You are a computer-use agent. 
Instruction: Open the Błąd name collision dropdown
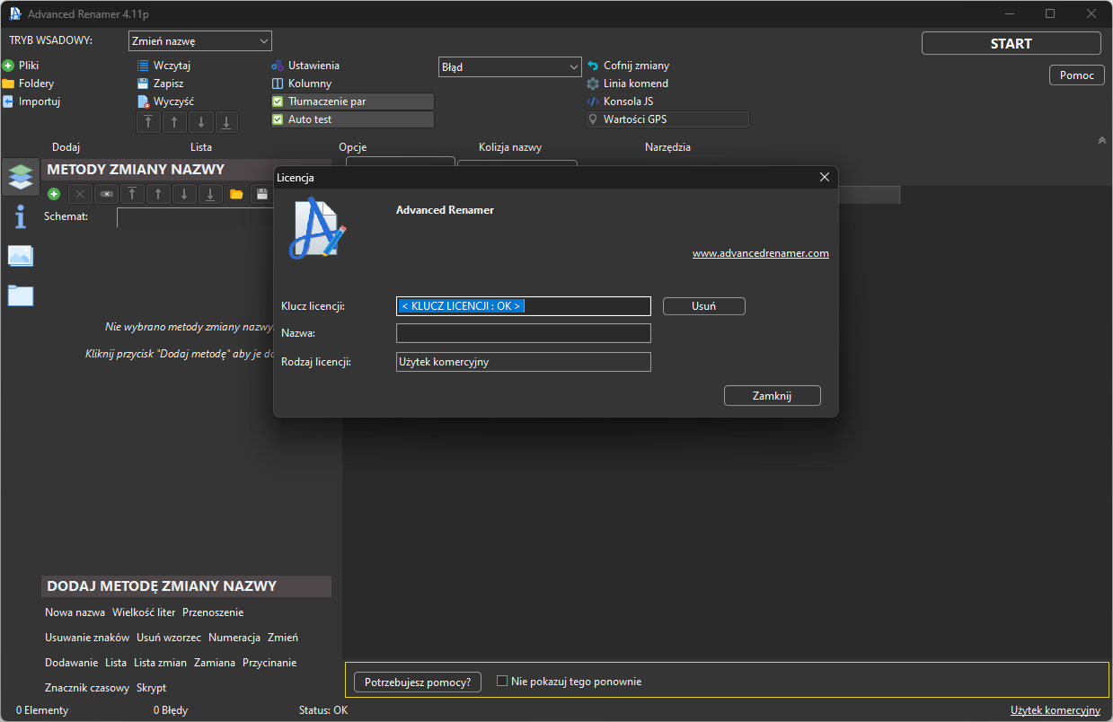click(x=510, y=66)
